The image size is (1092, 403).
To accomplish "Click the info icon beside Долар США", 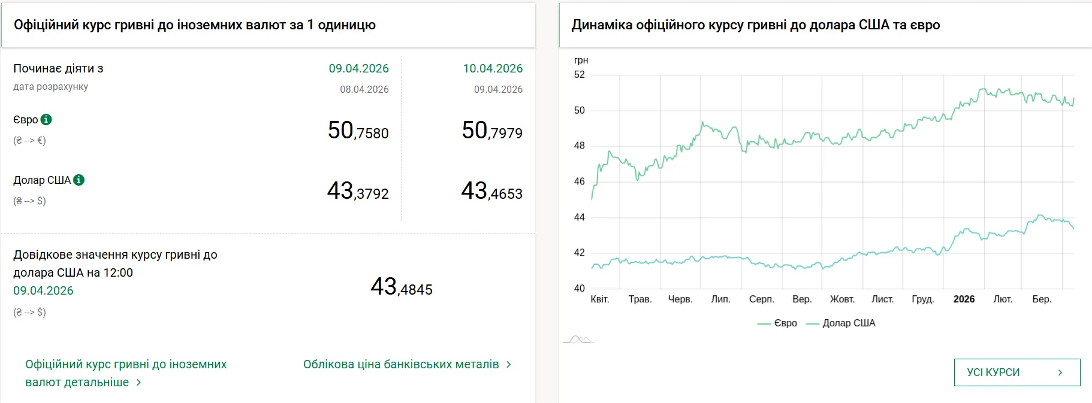I will pos(79,180).
